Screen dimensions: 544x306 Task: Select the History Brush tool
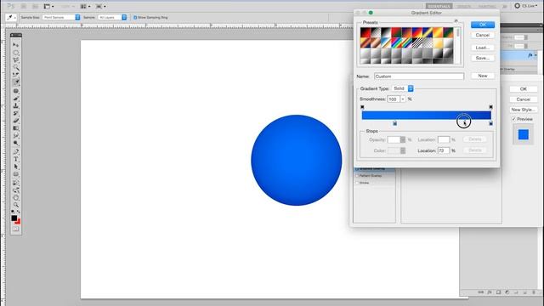(x=15, y=113)
